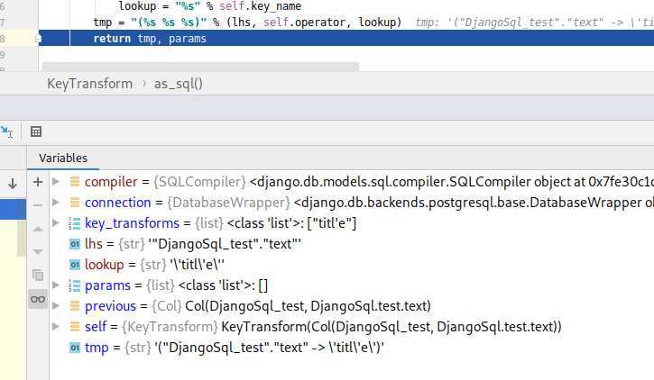Expand the previous Col variable
The image size is (654, 380).
coord(56,306)
